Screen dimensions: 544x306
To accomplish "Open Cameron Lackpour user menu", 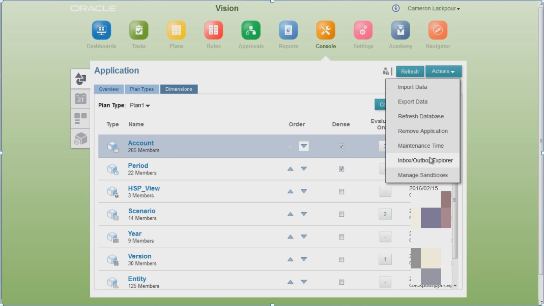I will click(x=434, y=8).
